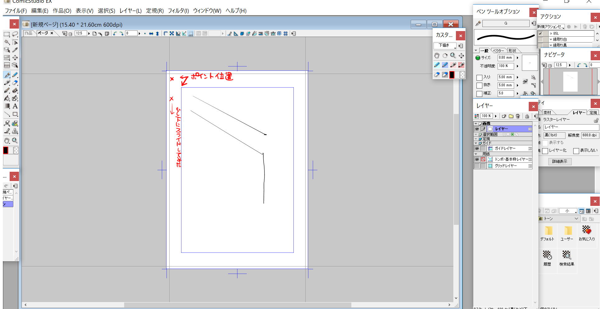Image resolution: width=600 pixels, height=309 pixels.
Task: Select the Eraser tool in the toolbox
Action: (15, 83)
